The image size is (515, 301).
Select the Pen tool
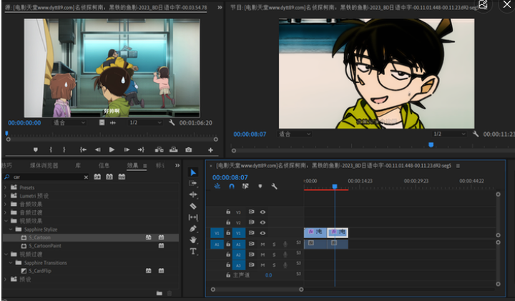pos(193,229)
